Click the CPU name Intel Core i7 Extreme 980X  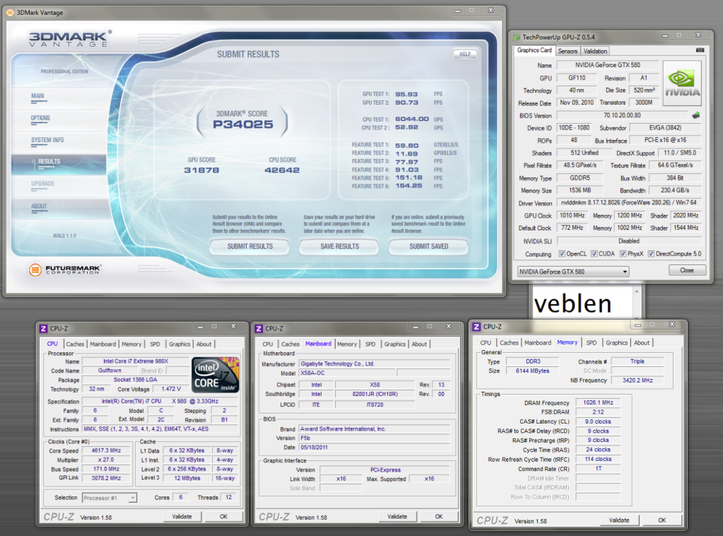(x=136, y=361)
